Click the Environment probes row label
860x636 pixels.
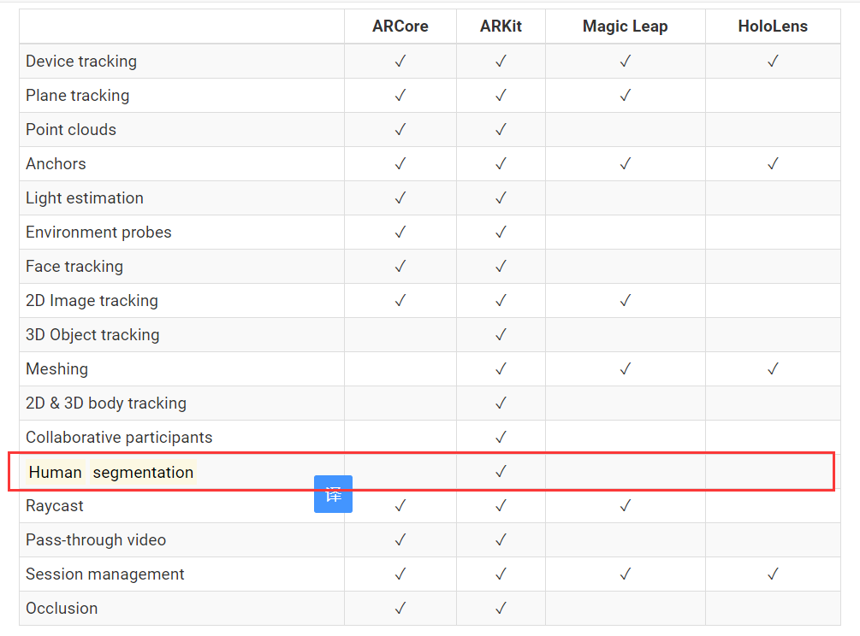[x=98, y=232]
